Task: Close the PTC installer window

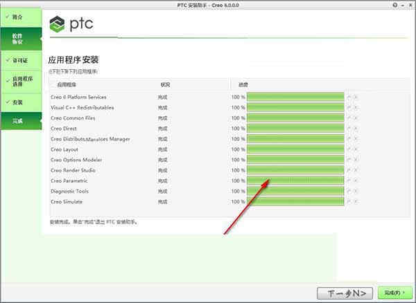Action: click(x=410, y=5)
